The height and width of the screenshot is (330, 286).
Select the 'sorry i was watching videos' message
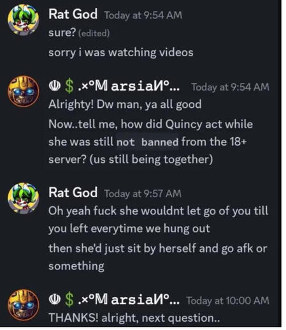[x=121, y=52]
